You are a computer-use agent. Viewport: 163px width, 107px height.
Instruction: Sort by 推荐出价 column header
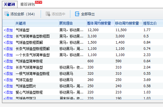(150, 23)
